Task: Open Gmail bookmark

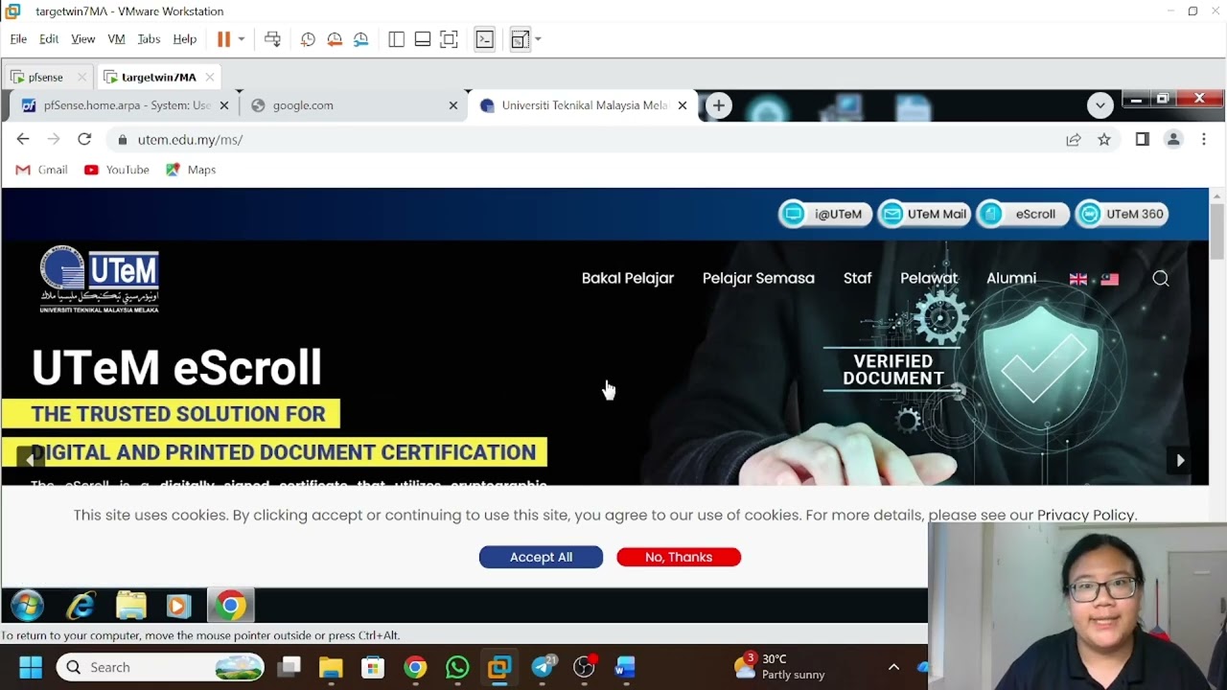Action: 41,170
